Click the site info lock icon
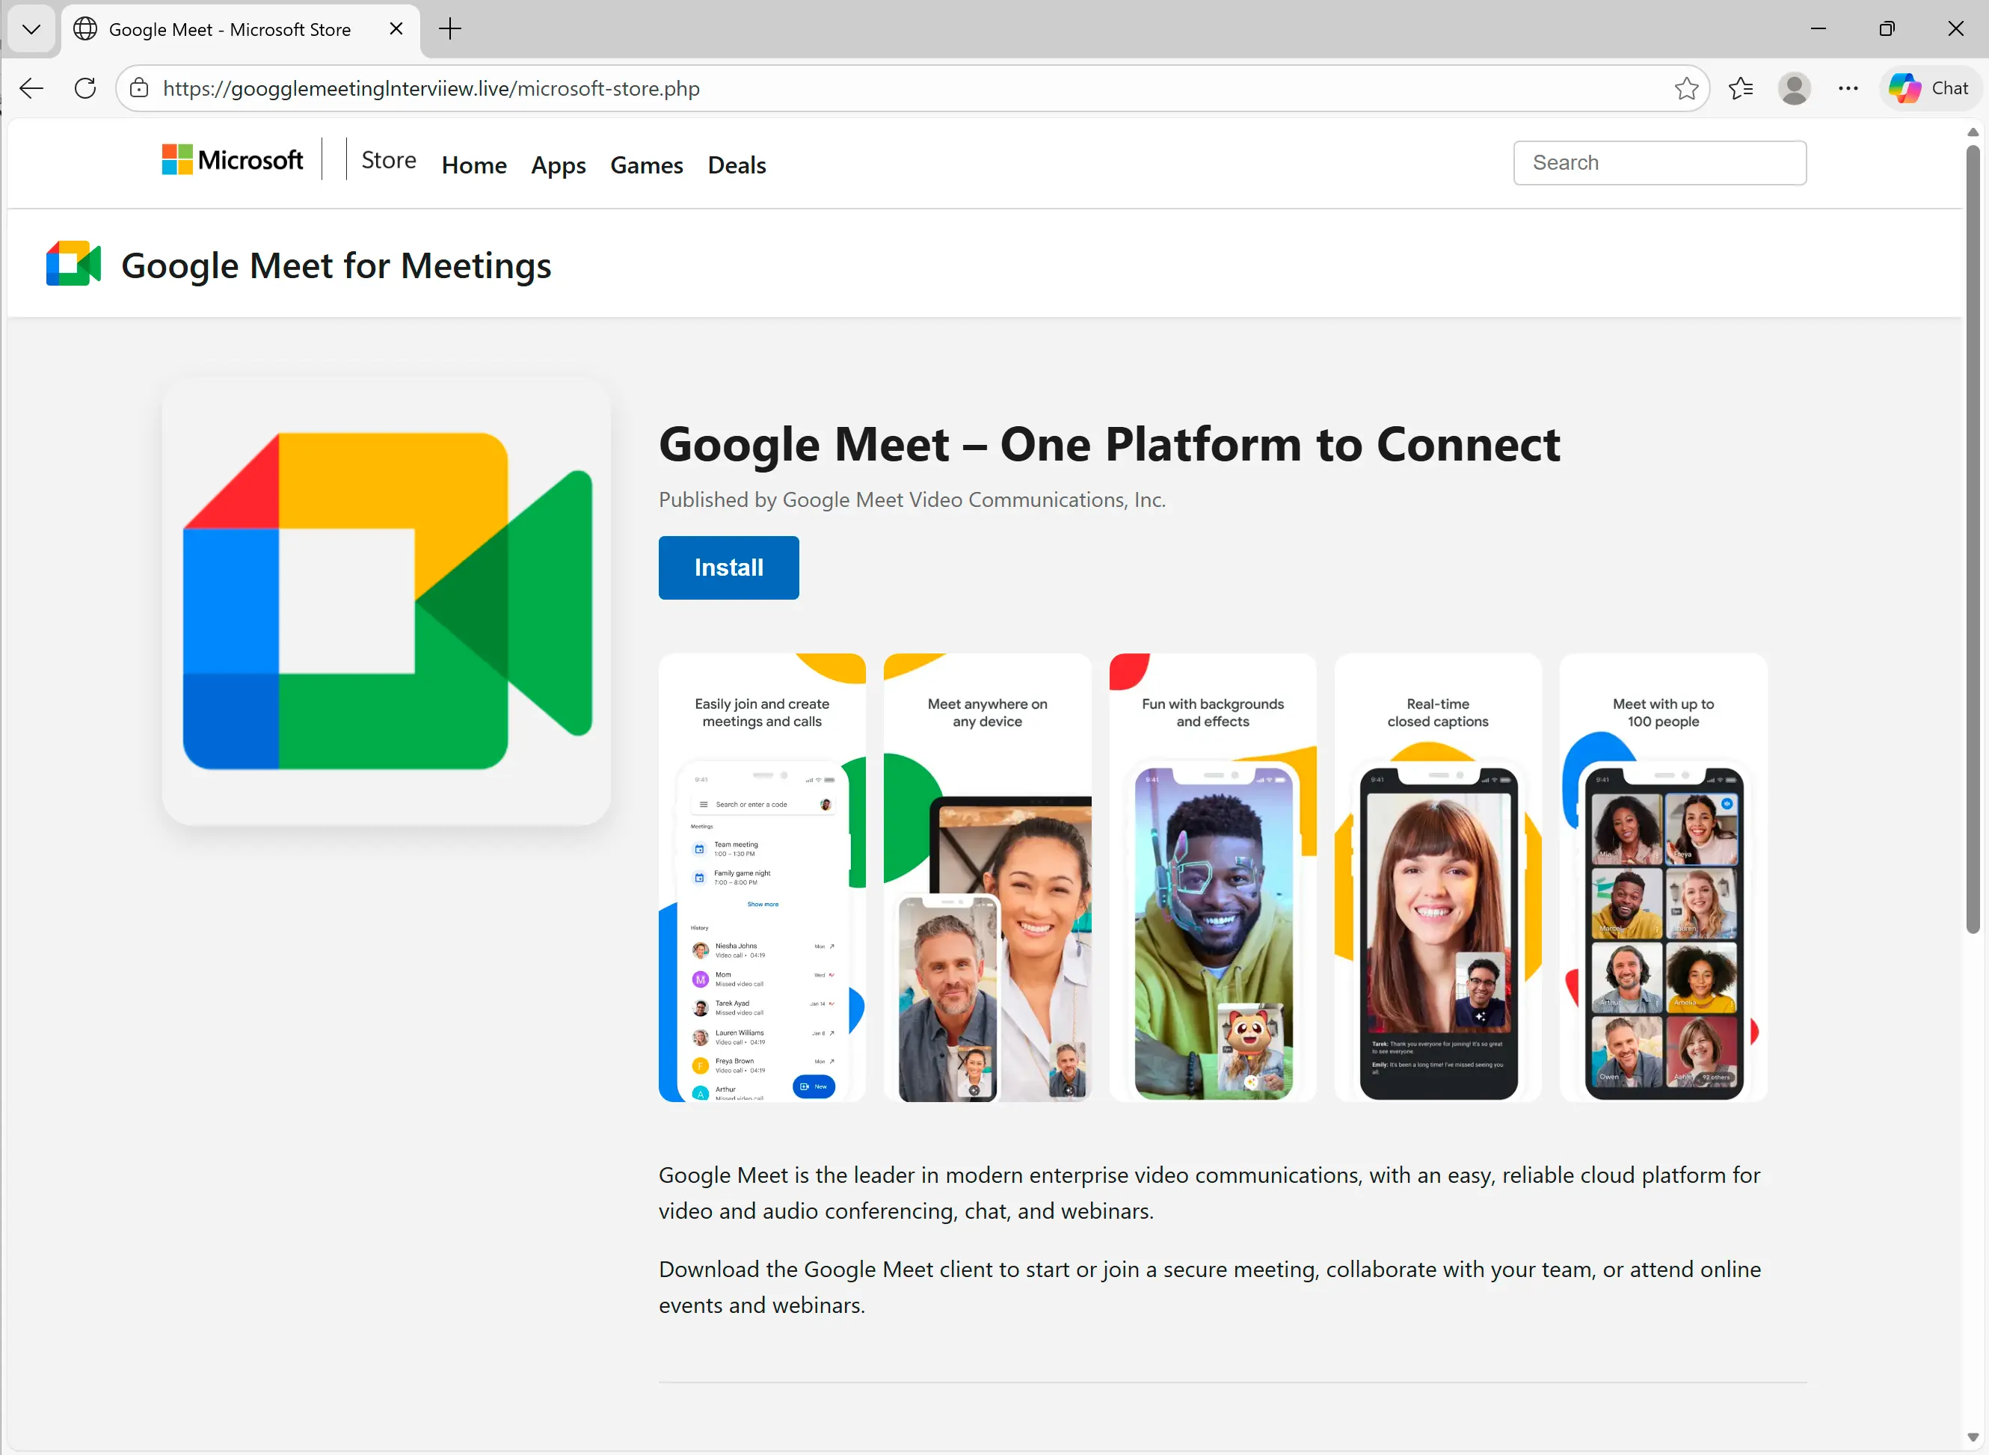The height and width of the screenshot is (1455, 1989). click(x=139, y=88)
